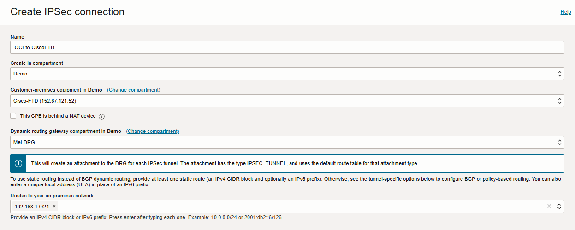575x230 pixels.
Task: Change compartment for customer-premises equipment
Action: click(x=134, y=90)
